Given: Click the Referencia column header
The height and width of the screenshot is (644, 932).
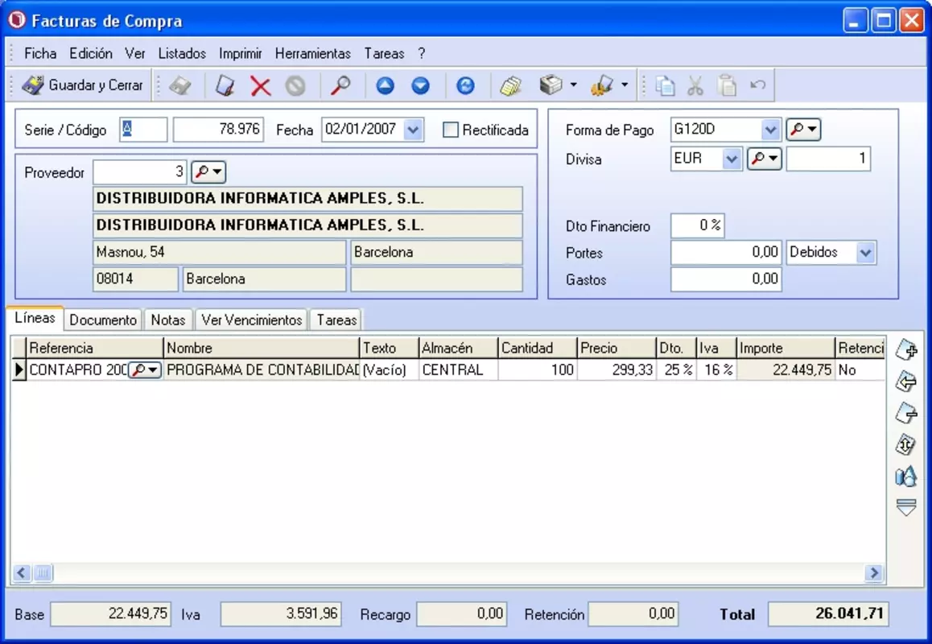Looking at the screenshot, I should click(x=94, y=348).
